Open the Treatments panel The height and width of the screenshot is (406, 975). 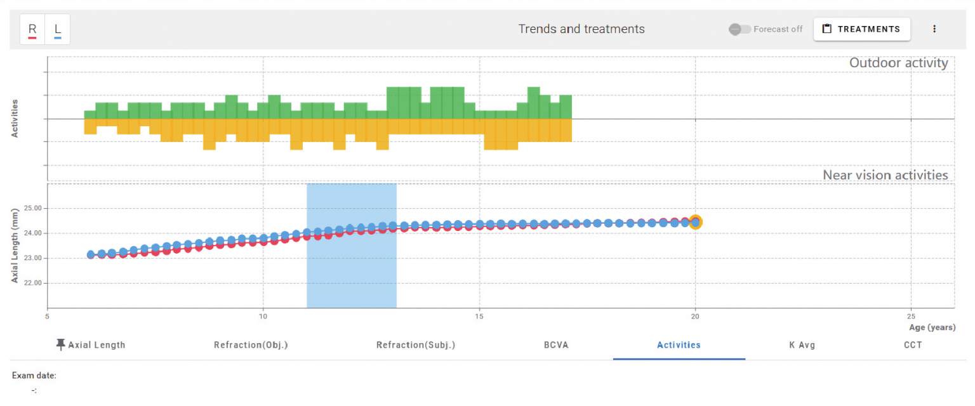pos(861,29)
